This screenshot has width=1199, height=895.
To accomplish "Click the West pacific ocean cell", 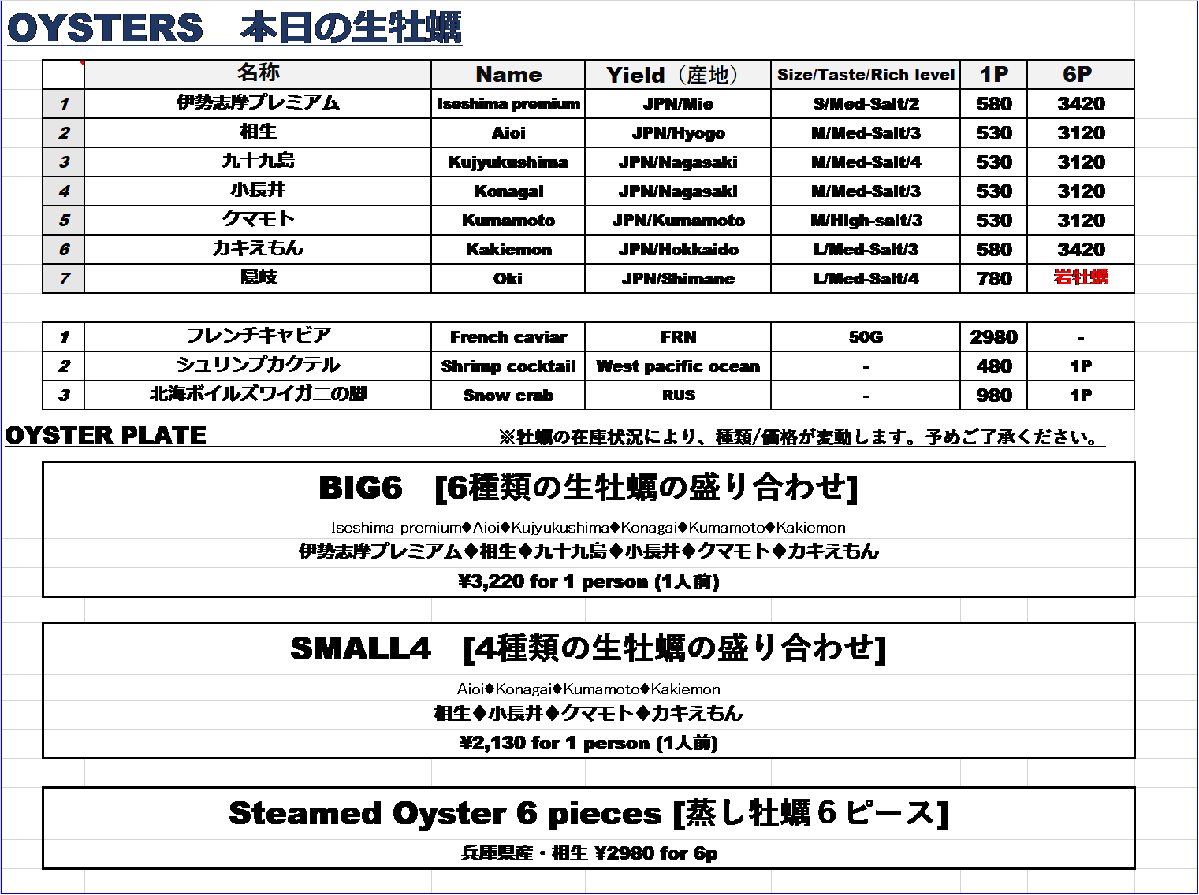I will (x=678, y=366).
